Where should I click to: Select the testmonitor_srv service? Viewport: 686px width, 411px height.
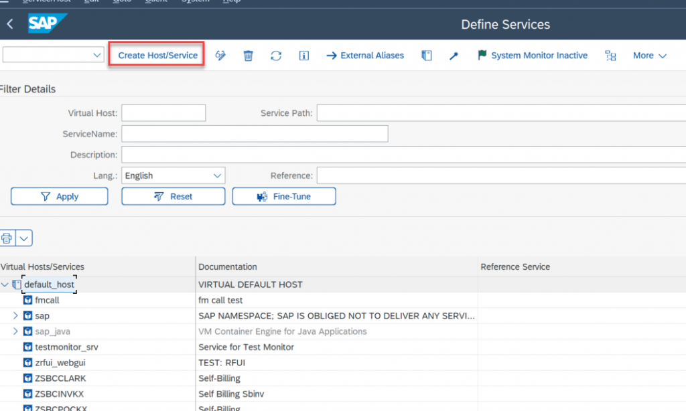click(x=66, y=347)
